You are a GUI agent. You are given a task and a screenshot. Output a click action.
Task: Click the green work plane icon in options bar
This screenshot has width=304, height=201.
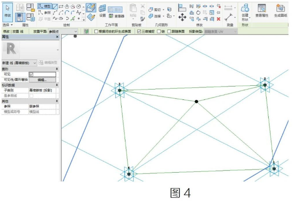(x=86, y=31)
